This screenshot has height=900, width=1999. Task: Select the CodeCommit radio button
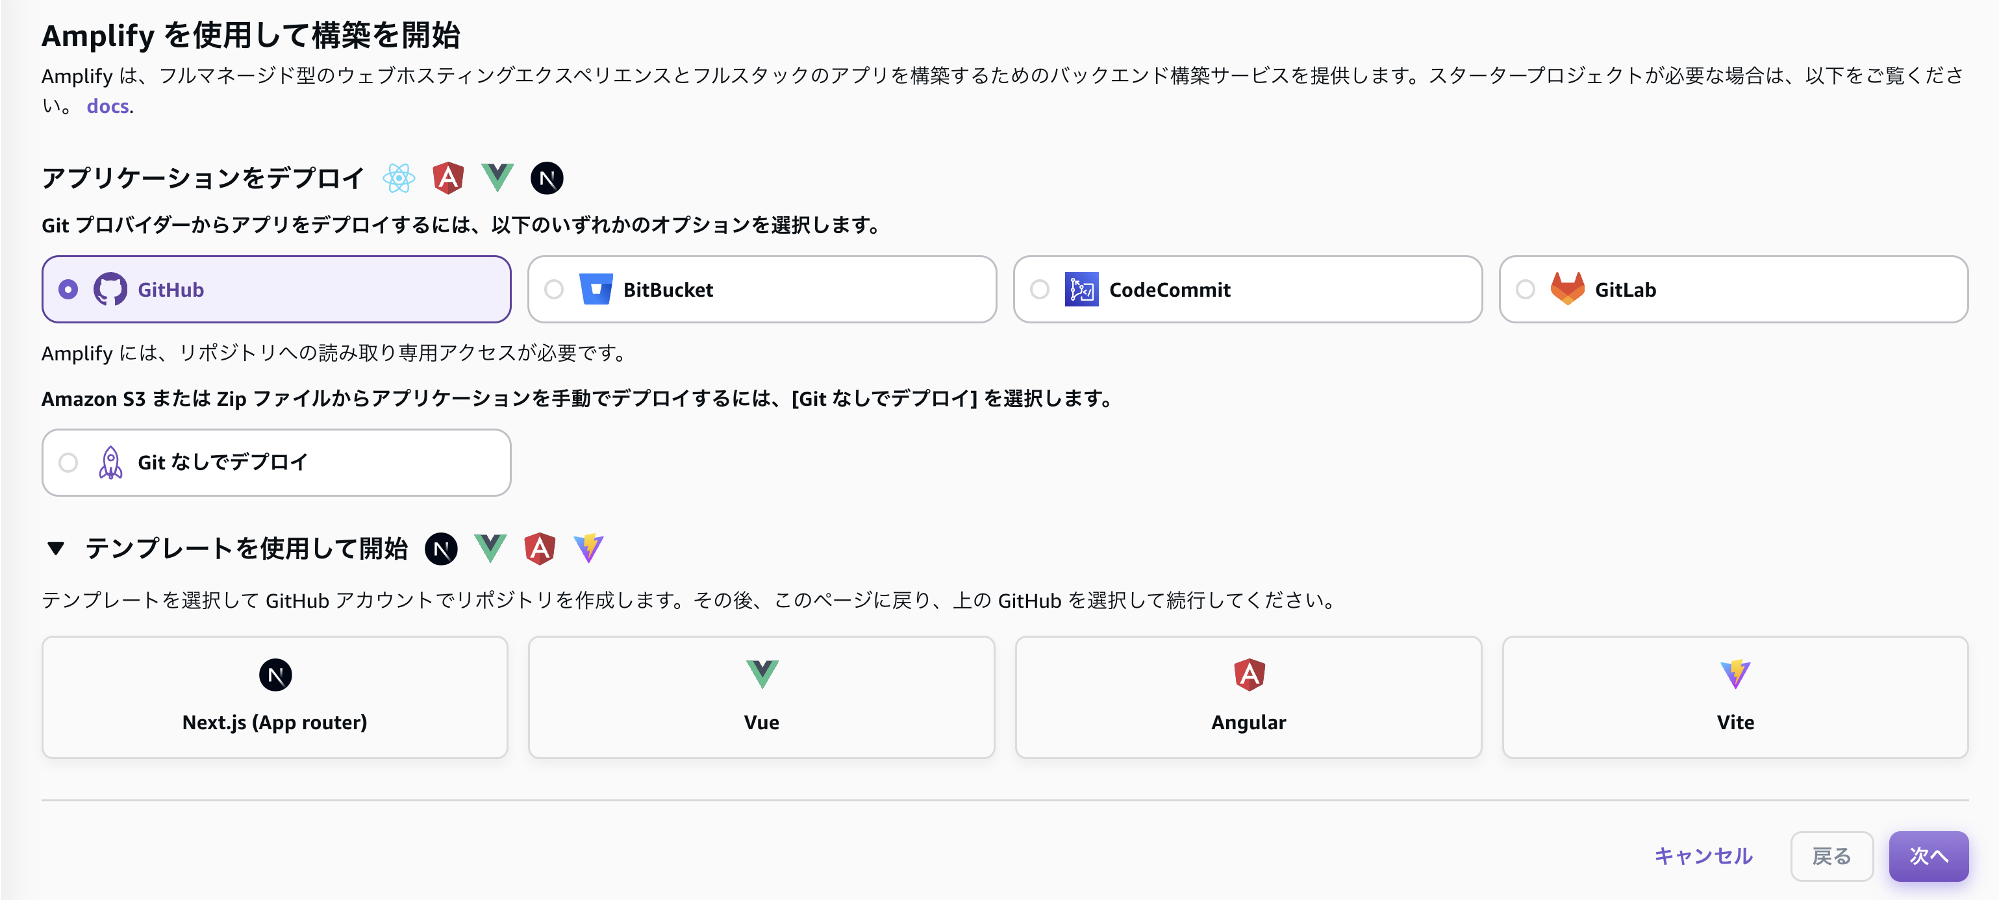(x=1038, y=288)
